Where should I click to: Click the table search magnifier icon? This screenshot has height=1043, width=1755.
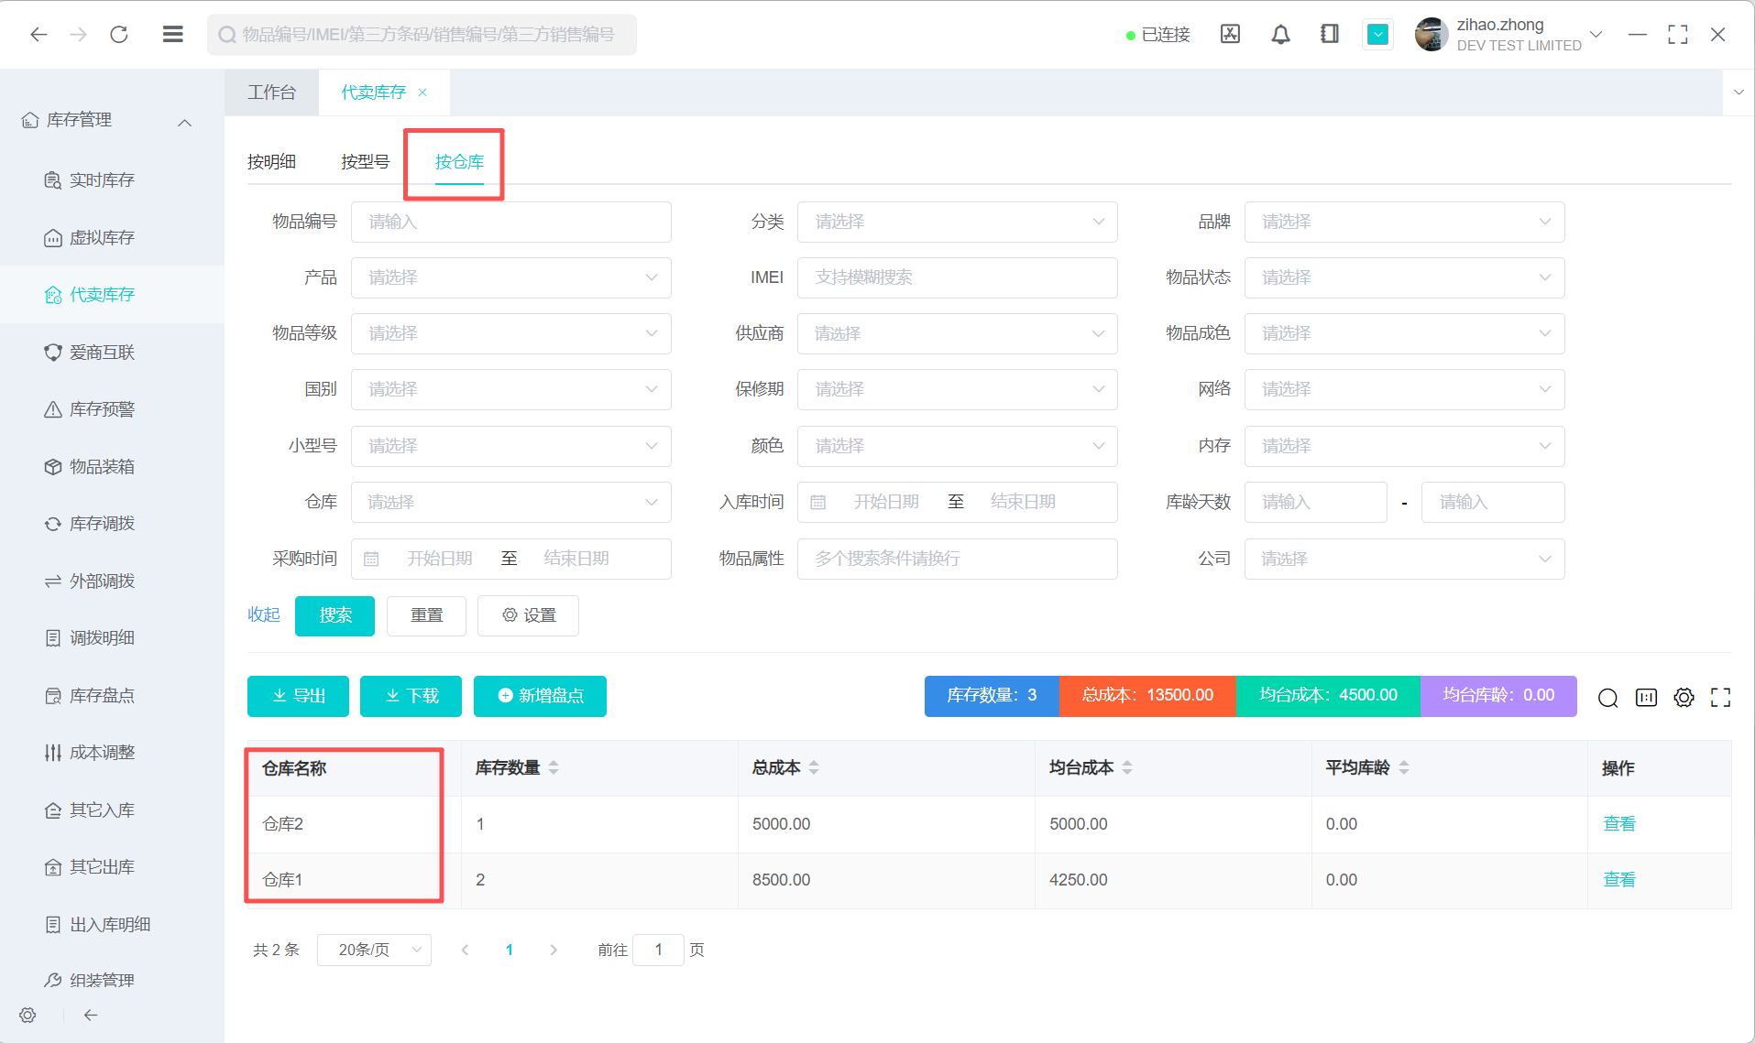click(x=1607, y=698)
